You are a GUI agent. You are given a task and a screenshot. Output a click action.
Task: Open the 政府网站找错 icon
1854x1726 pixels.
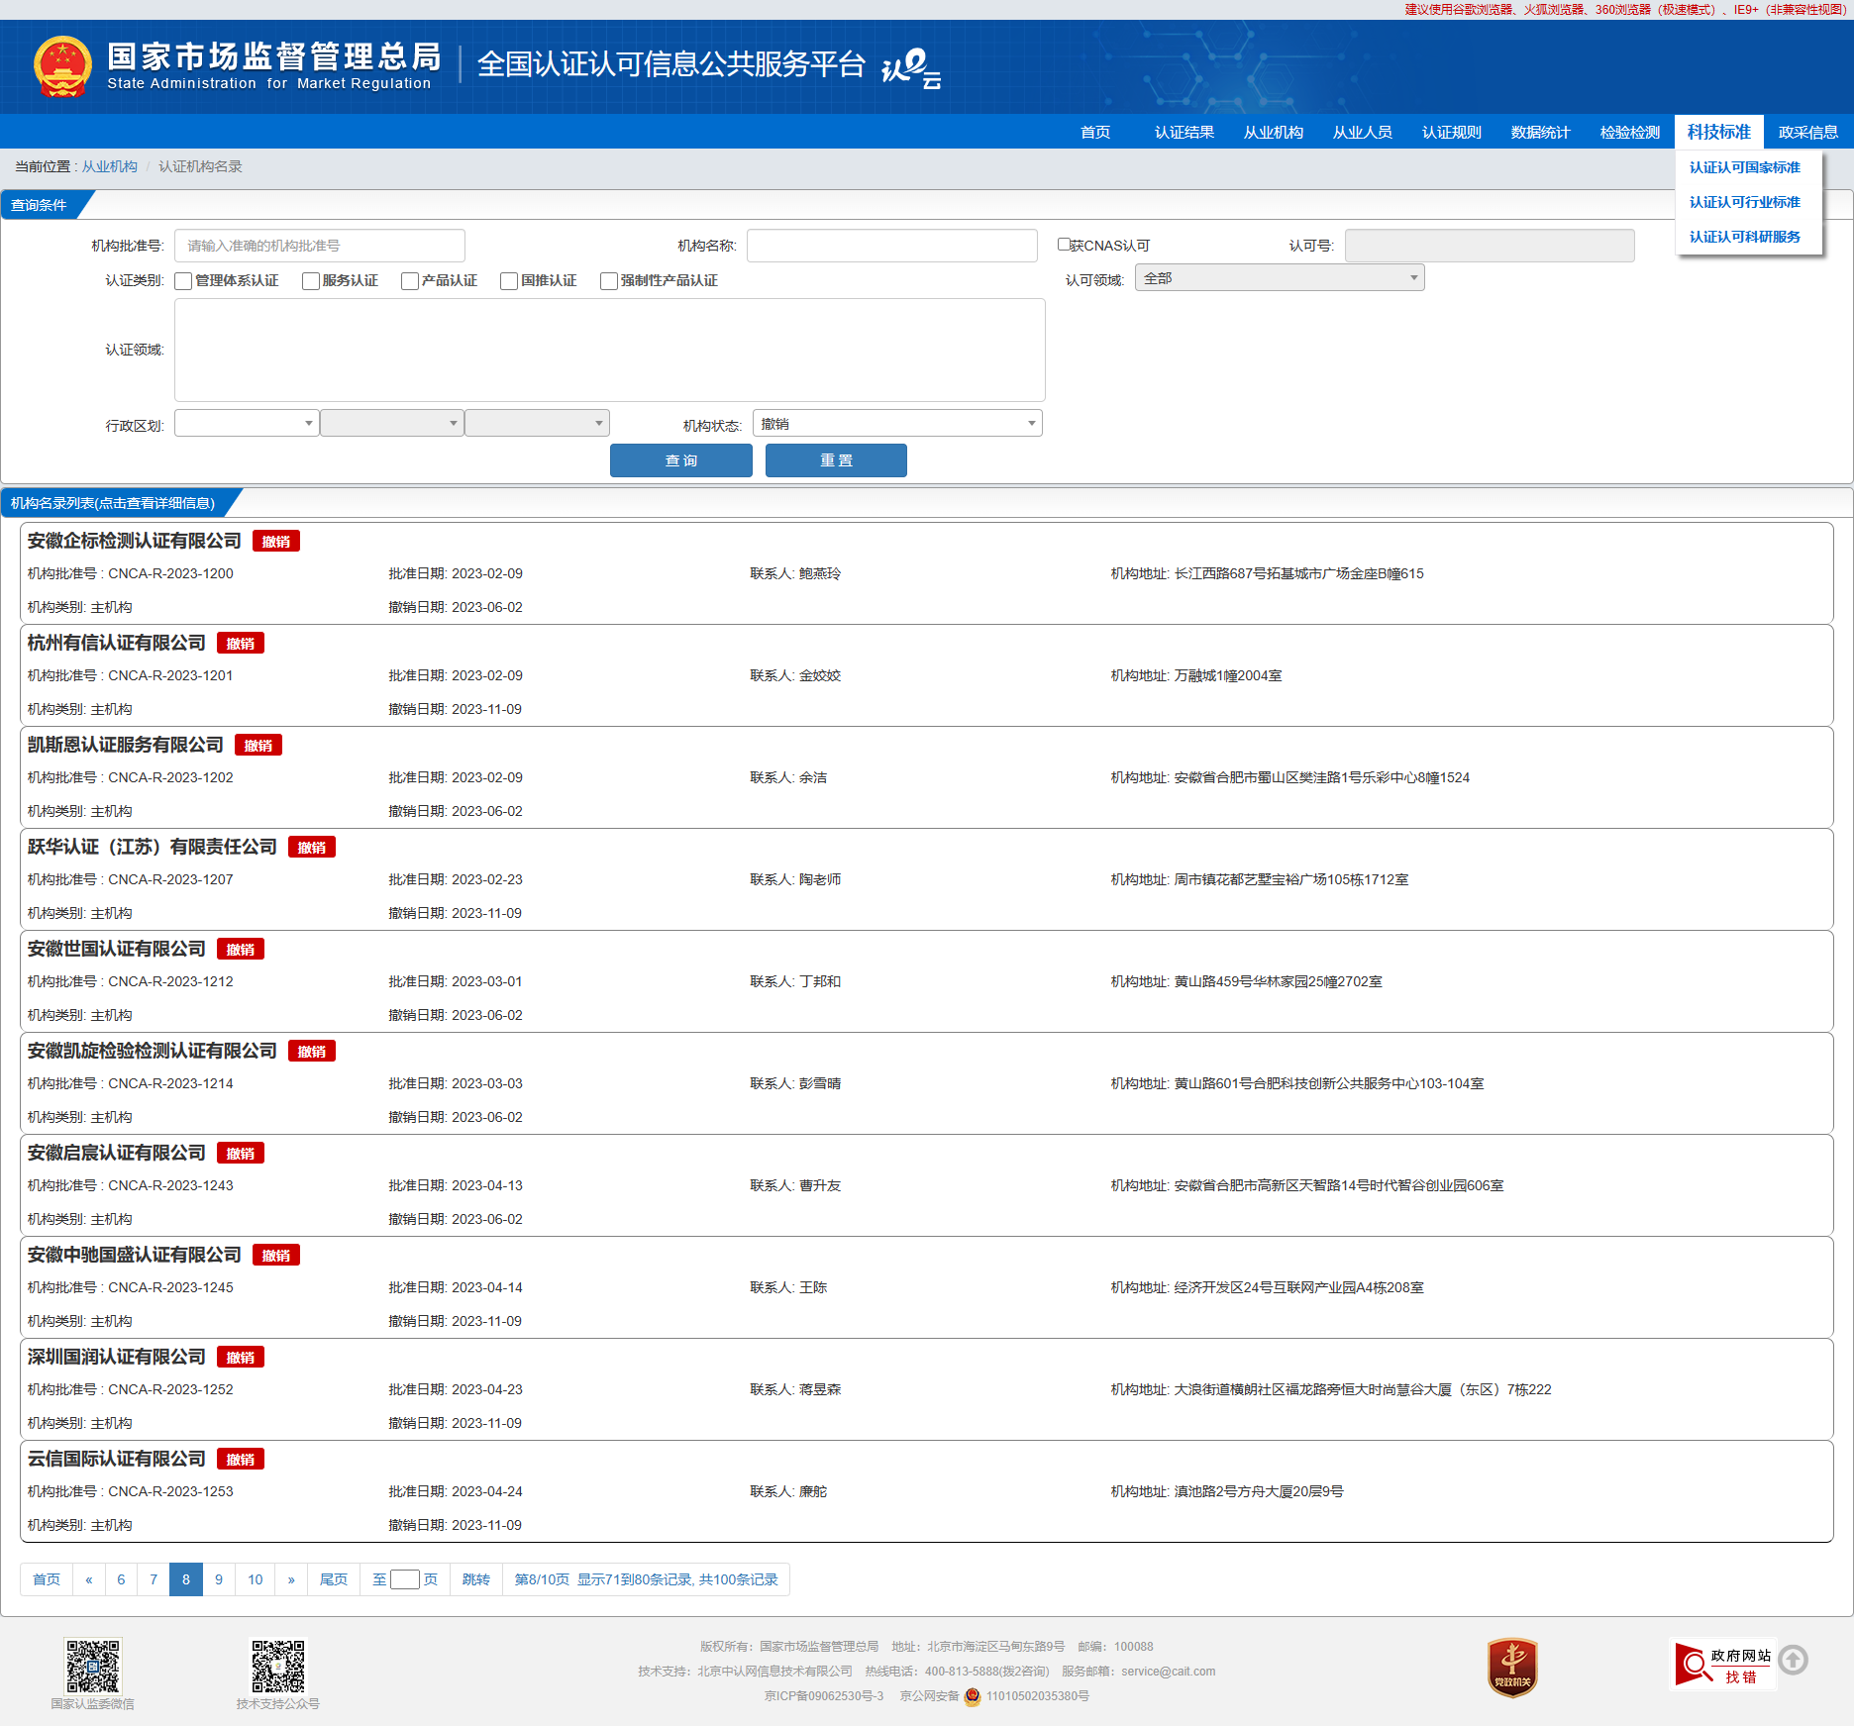point(1723,1666)
